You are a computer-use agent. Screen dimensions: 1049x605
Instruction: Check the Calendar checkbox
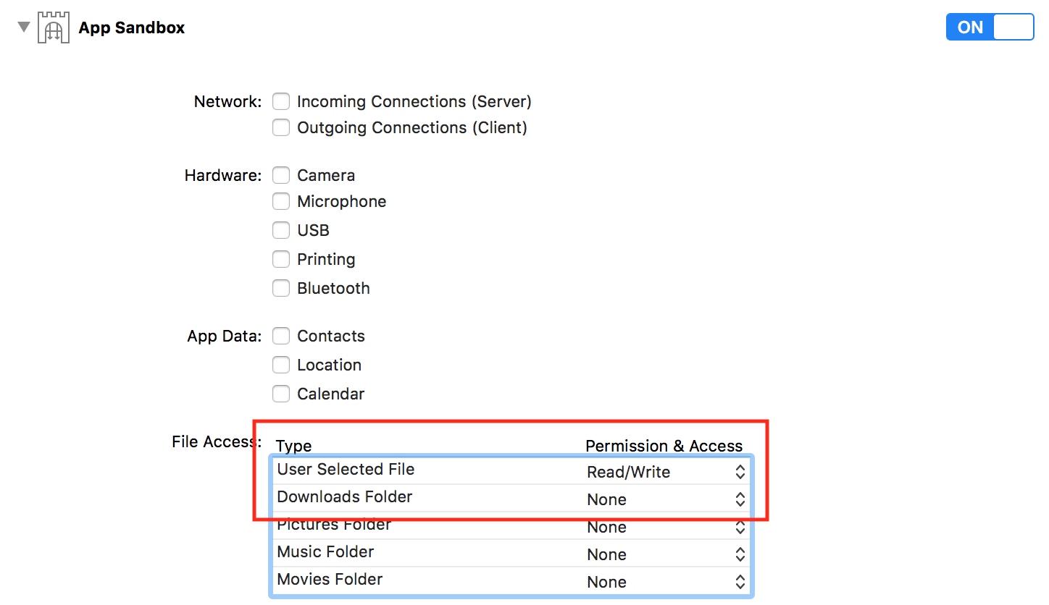pos(281,394)
